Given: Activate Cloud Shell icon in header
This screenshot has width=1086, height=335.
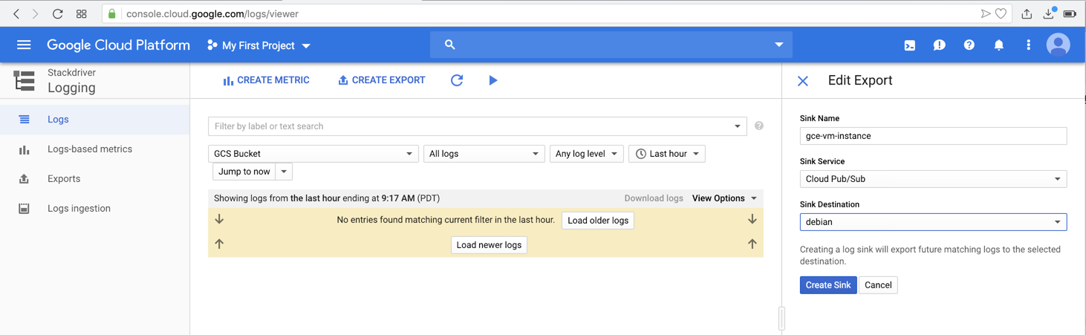Looking at the screenshot, I should [x=909, y=45].
